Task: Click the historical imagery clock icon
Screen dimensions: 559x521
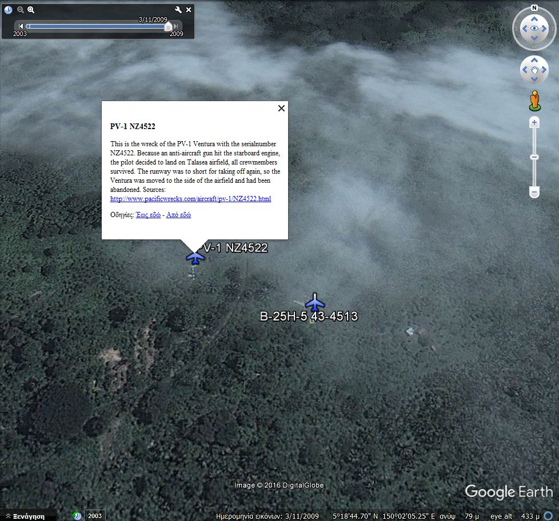Action: point(8,10)
